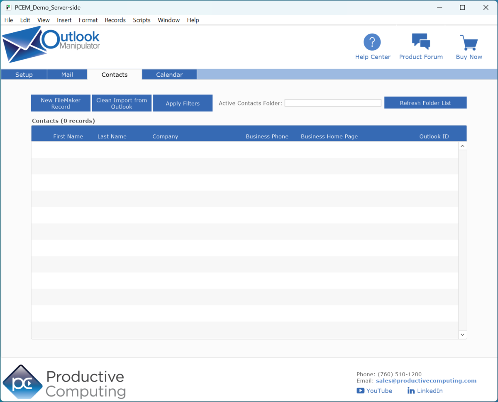
Task: Switch to the Calendar tab
Action: pyautogui.click(x=169, y=75)
